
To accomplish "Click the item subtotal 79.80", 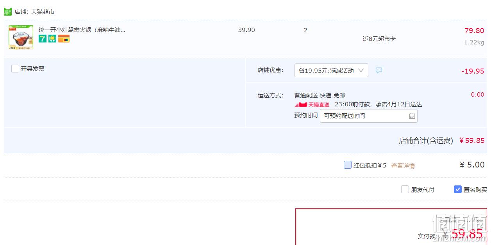I will pyautogui.click(x=474, y=30).
